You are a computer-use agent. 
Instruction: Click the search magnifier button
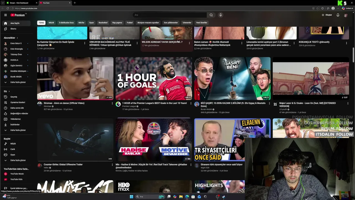point(211,15)
